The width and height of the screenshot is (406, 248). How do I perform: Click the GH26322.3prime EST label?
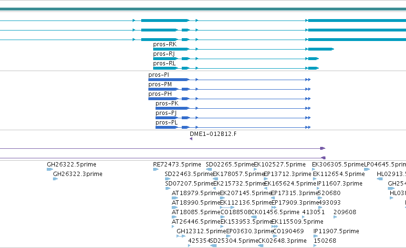click(78, 174)
